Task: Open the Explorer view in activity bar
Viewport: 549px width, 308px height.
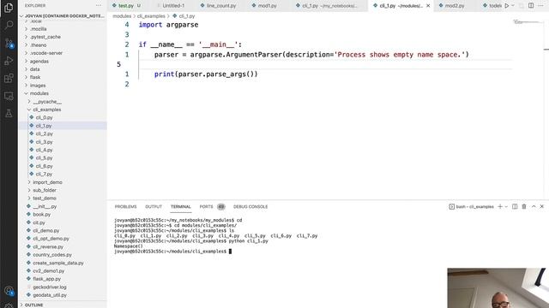Action: click(x=9, y=8)
